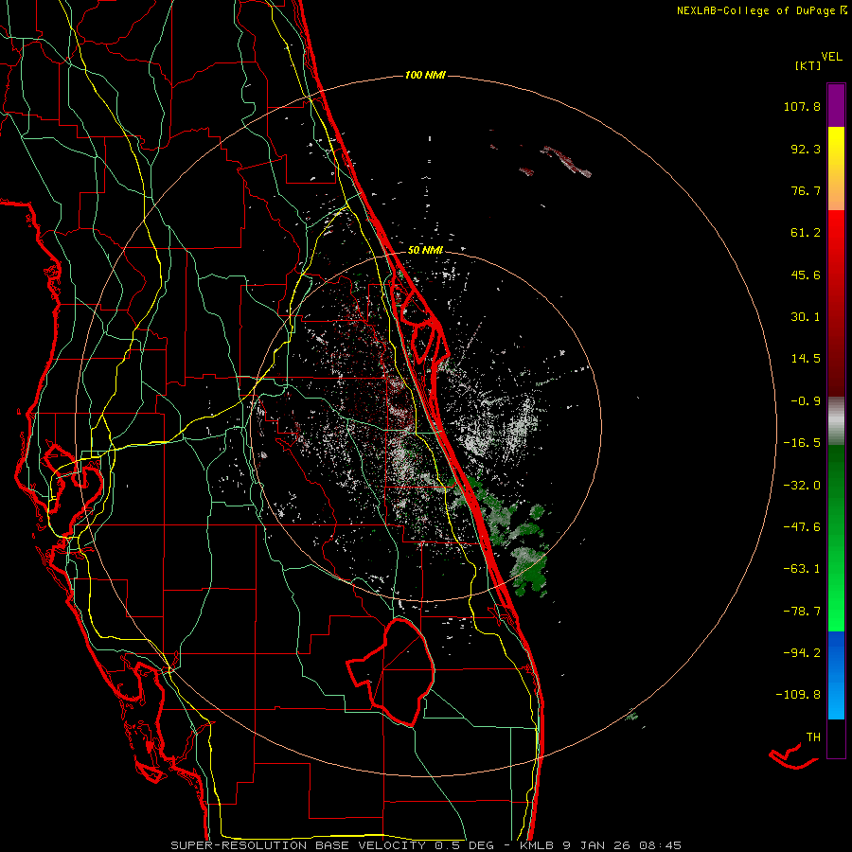Click the -47.6 velocity scale value
852x852 pixels.
(802, 527)
